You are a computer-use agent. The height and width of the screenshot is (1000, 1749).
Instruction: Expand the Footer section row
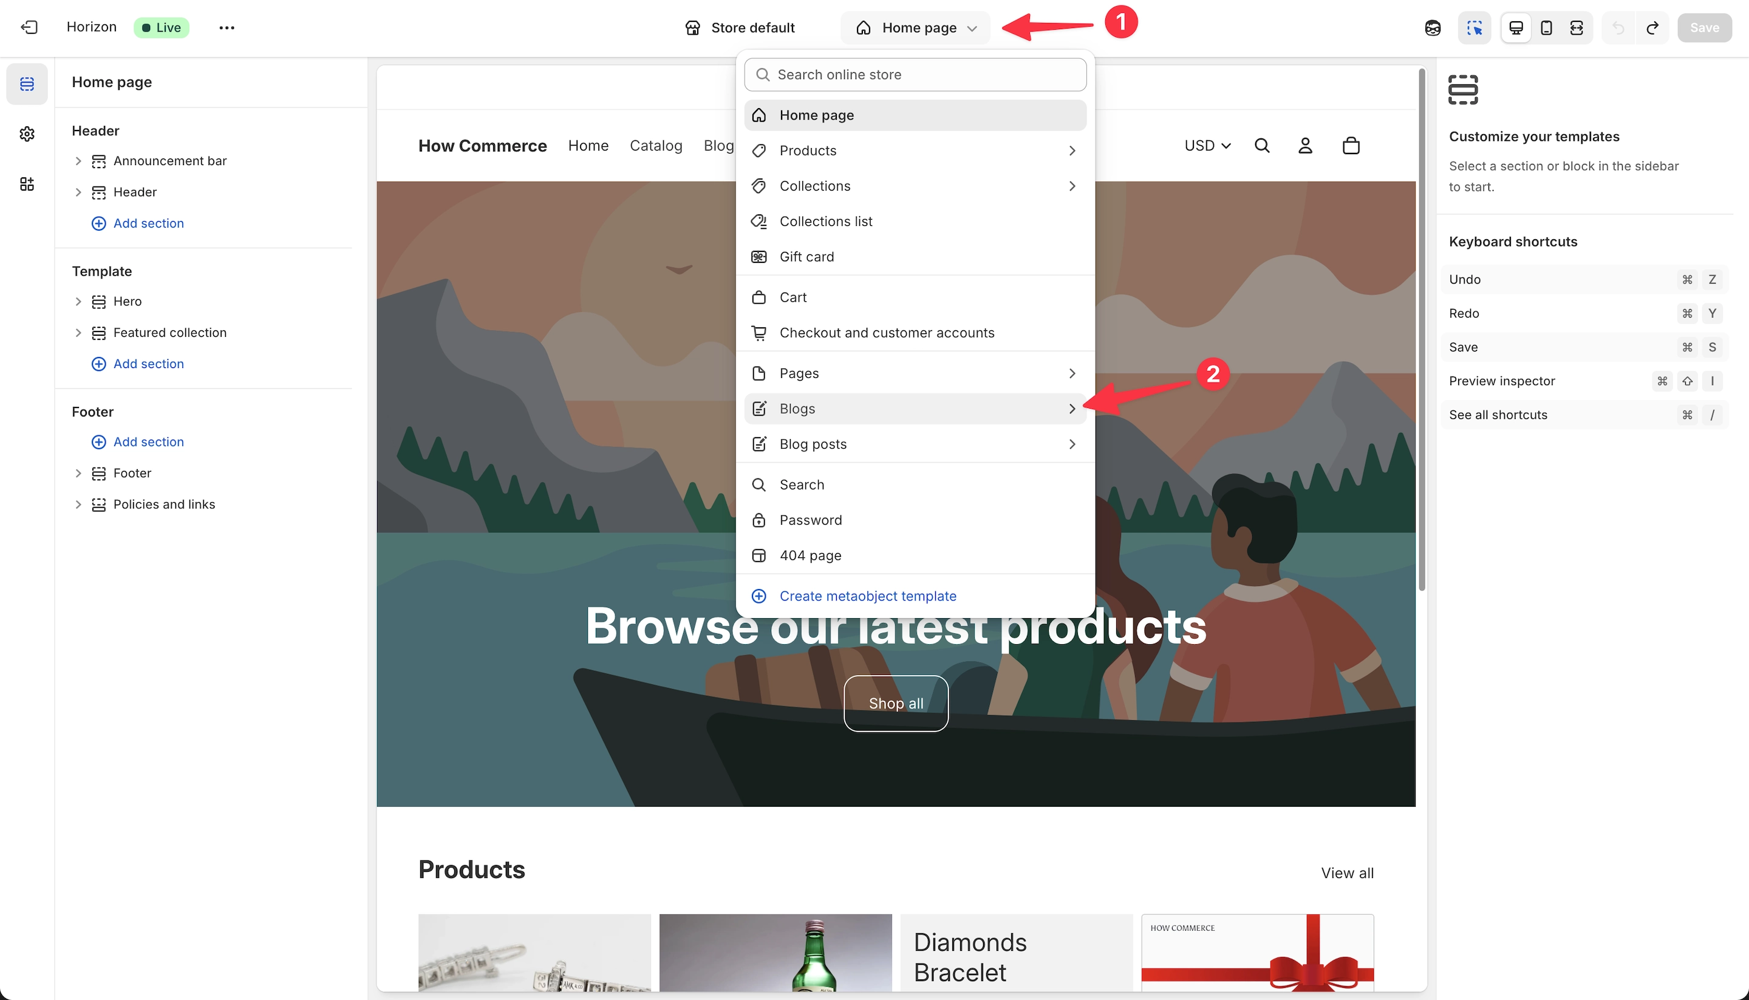coord(78,473)
